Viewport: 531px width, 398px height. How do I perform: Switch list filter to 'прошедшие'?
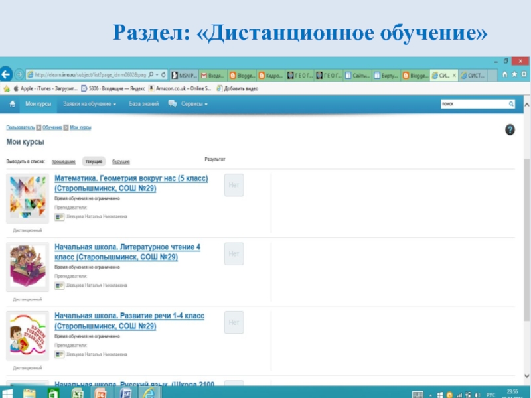click(63, 161)
